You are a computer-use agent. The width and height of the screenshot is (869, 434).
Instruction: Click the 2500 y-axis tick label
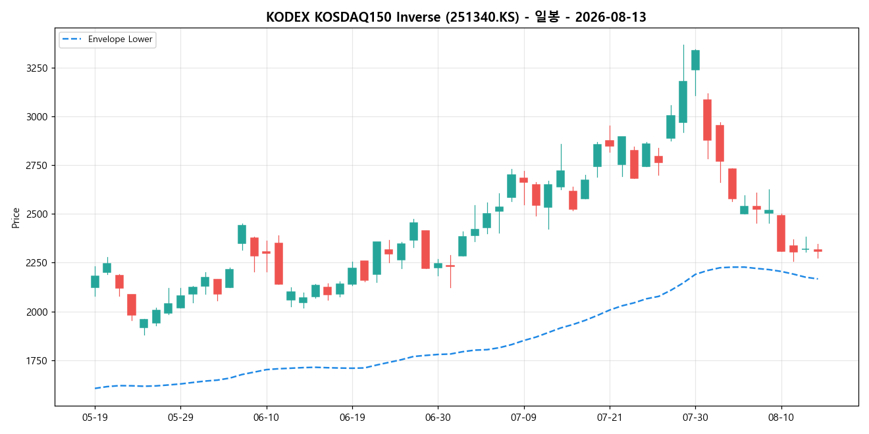click(x=36, y=214)
